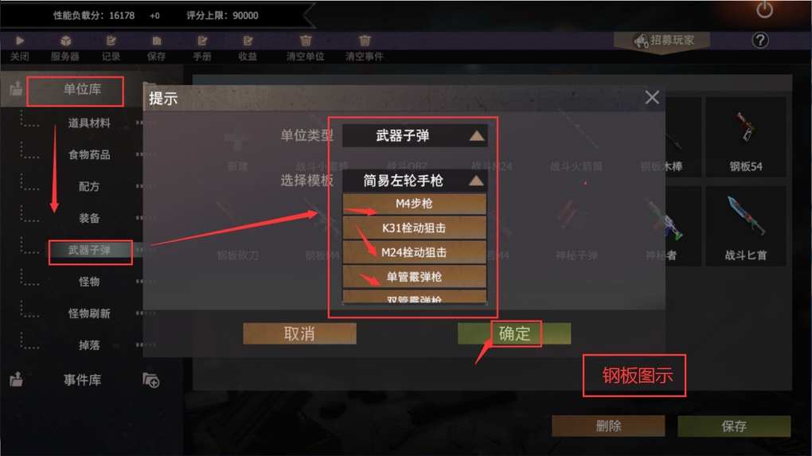This screenshot has height=456, width=812.
Task: Select the 战斗匕首 item thumbnail
Action: 746,226
